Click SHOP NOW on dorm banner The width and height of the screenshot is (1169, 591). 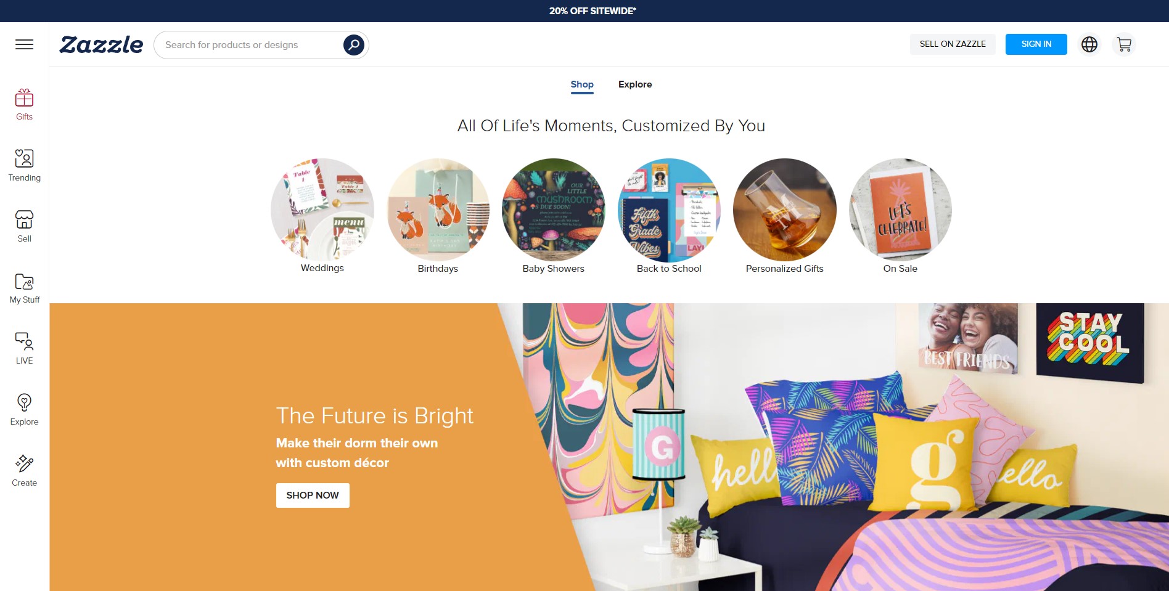[x=313, y=495]
